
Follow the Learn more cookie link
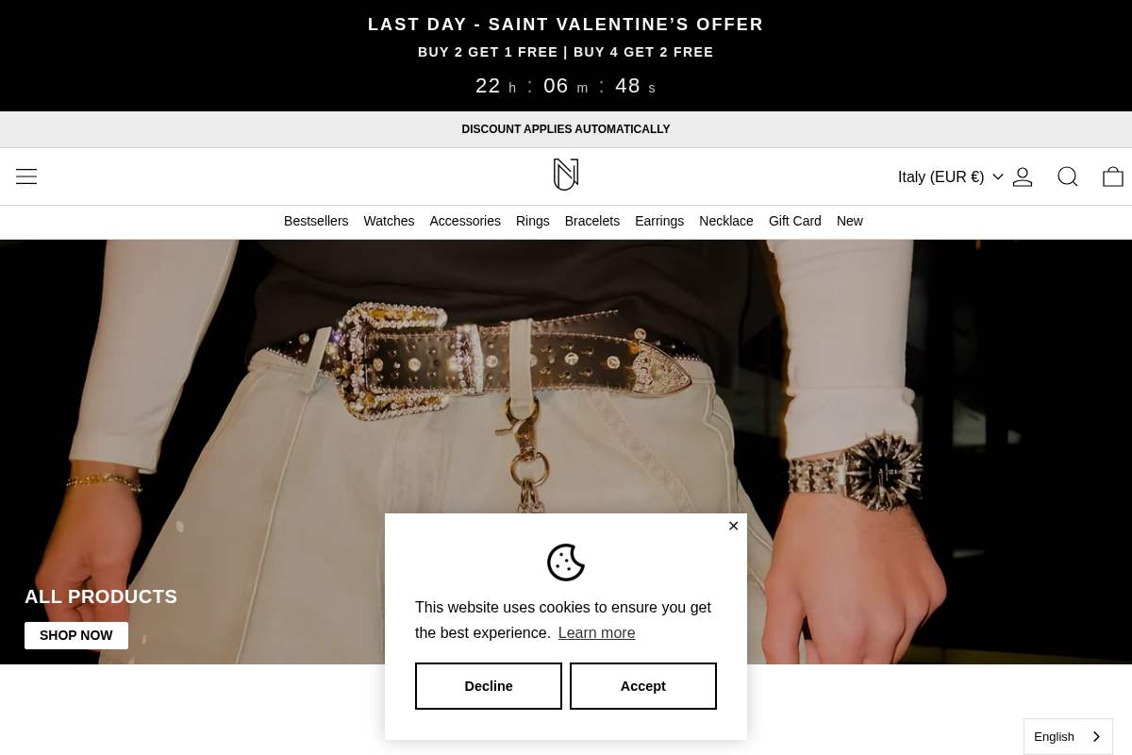[596, 633]
